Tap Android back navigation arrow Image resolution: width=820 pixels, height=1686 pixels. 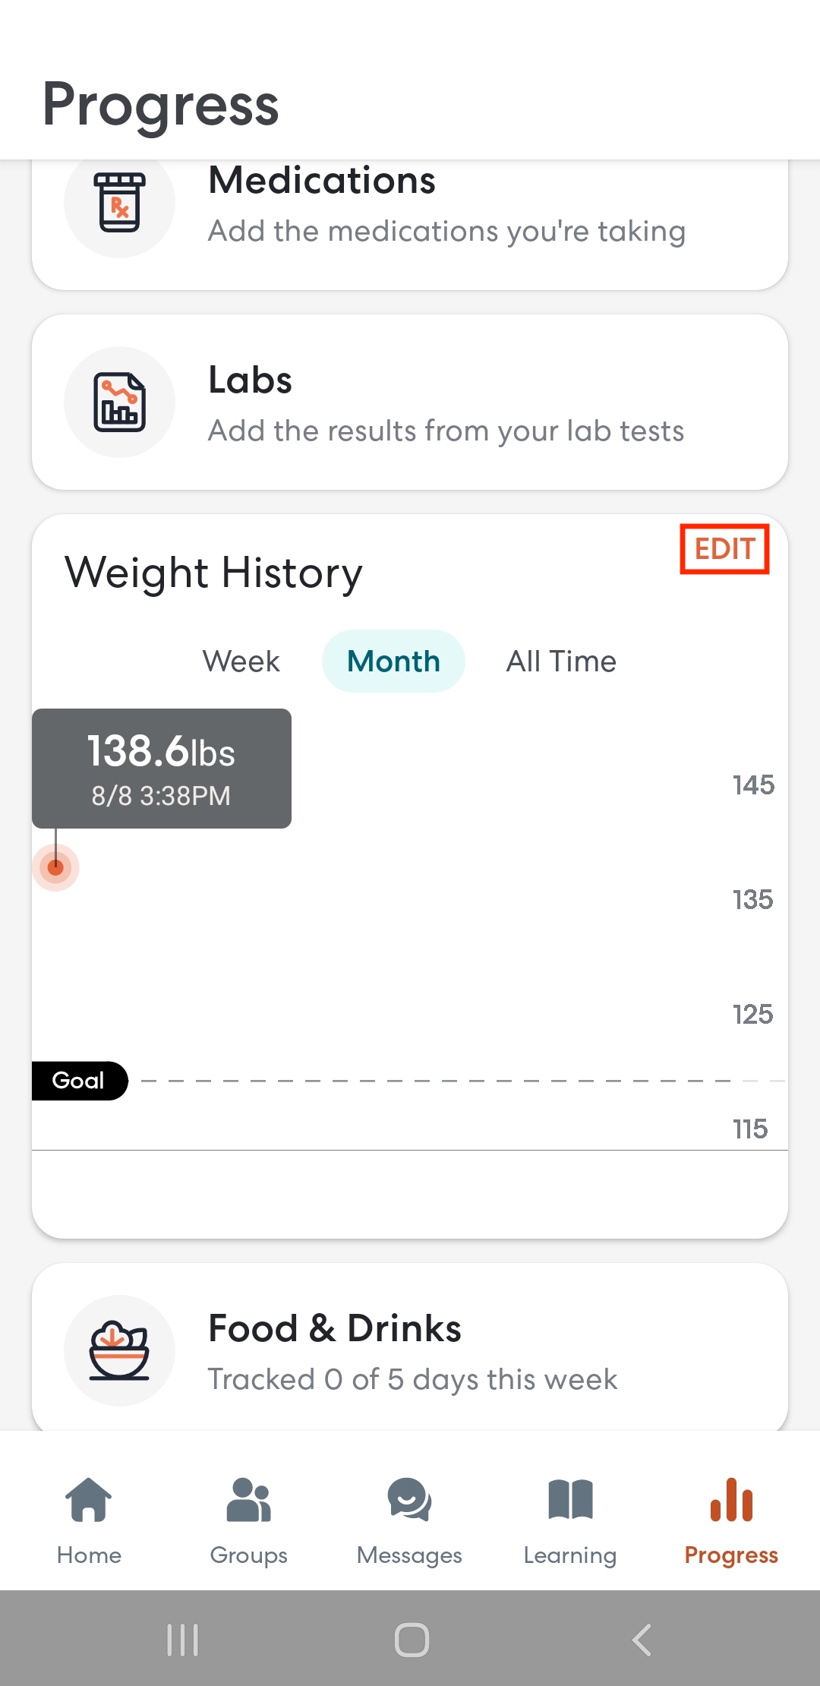642,1640
